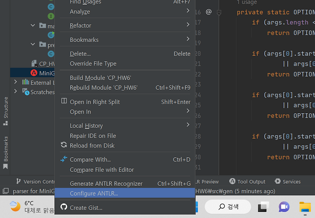315x218 pixels.
Task: Click the class icon under pre folder
Action: pos(51,54)
